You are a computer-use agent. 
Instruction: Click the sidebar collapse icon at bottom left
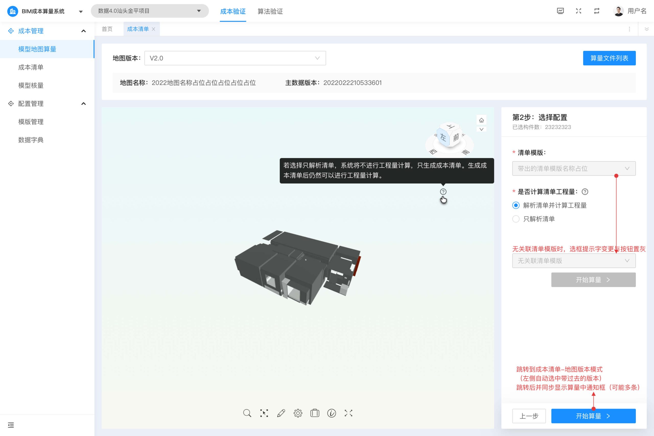point(11,425)
